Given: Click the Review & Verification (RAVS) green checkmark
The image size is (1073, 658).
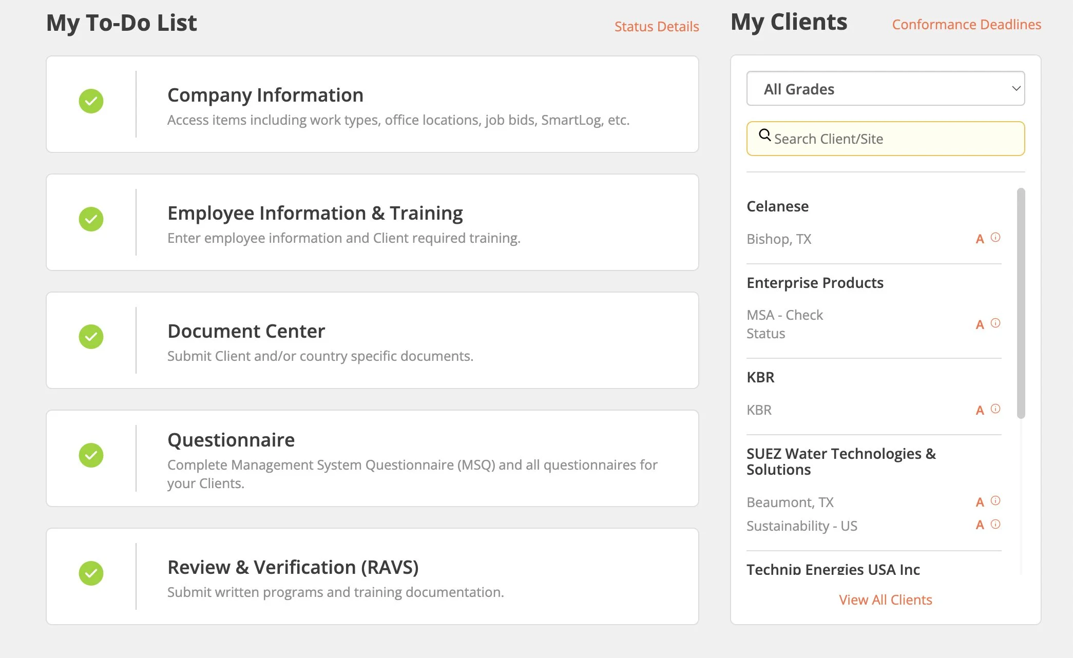Looking at the screenshot, I should (x=91, y=573).
